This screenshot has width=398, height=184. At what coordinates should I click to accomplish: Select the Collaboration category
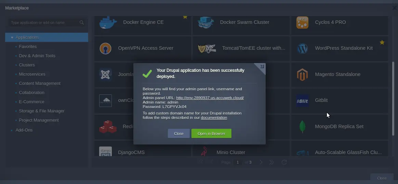(x=31, y=93)
